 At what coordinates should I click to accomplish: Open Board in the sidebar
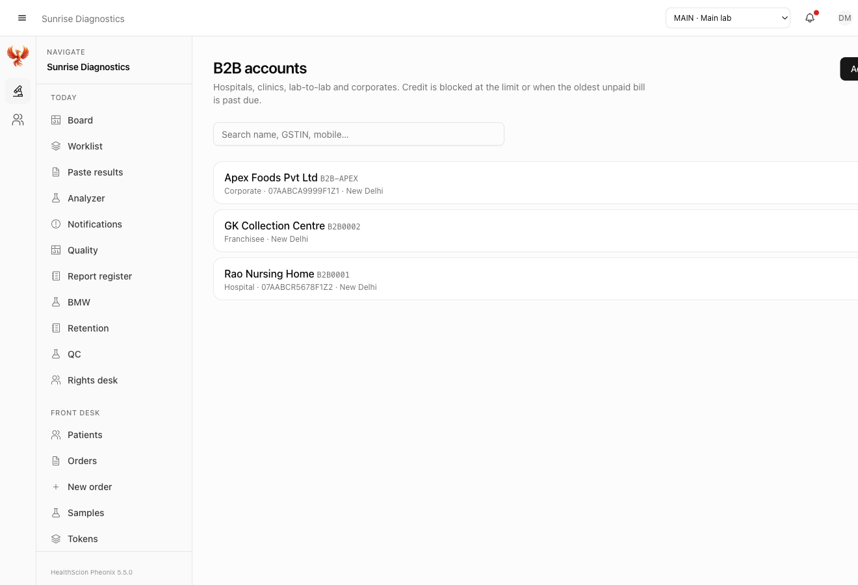[x=114, y=120]
